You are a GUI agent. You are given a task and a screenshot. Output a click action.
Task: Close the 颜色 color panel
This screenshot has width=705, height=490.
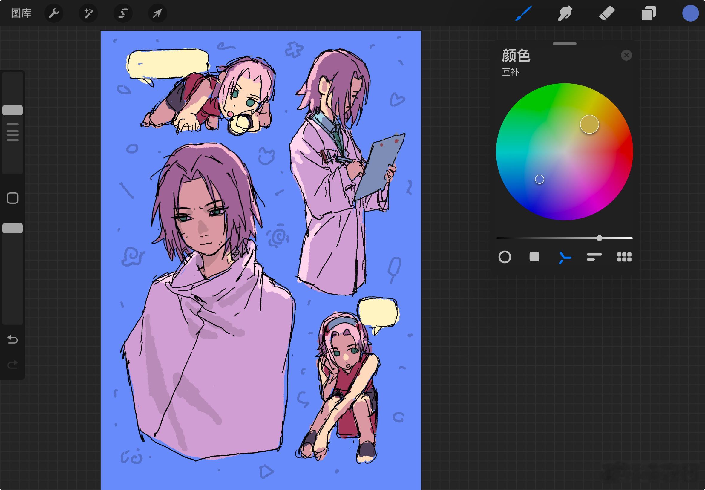pyautogui.click(x=626, y=55)
